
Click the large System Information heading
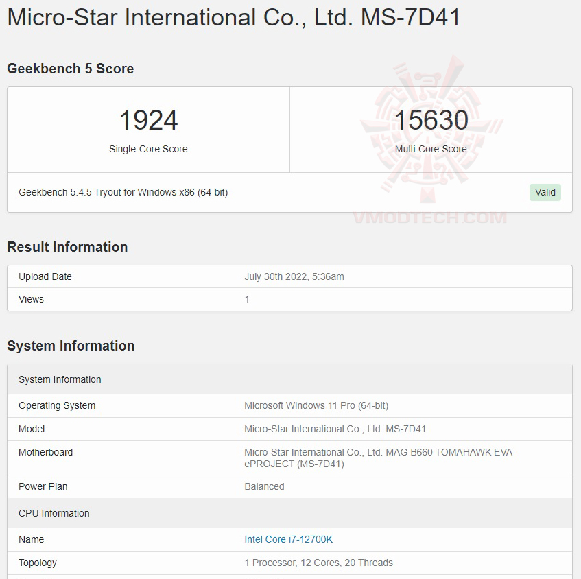[71, 346]
